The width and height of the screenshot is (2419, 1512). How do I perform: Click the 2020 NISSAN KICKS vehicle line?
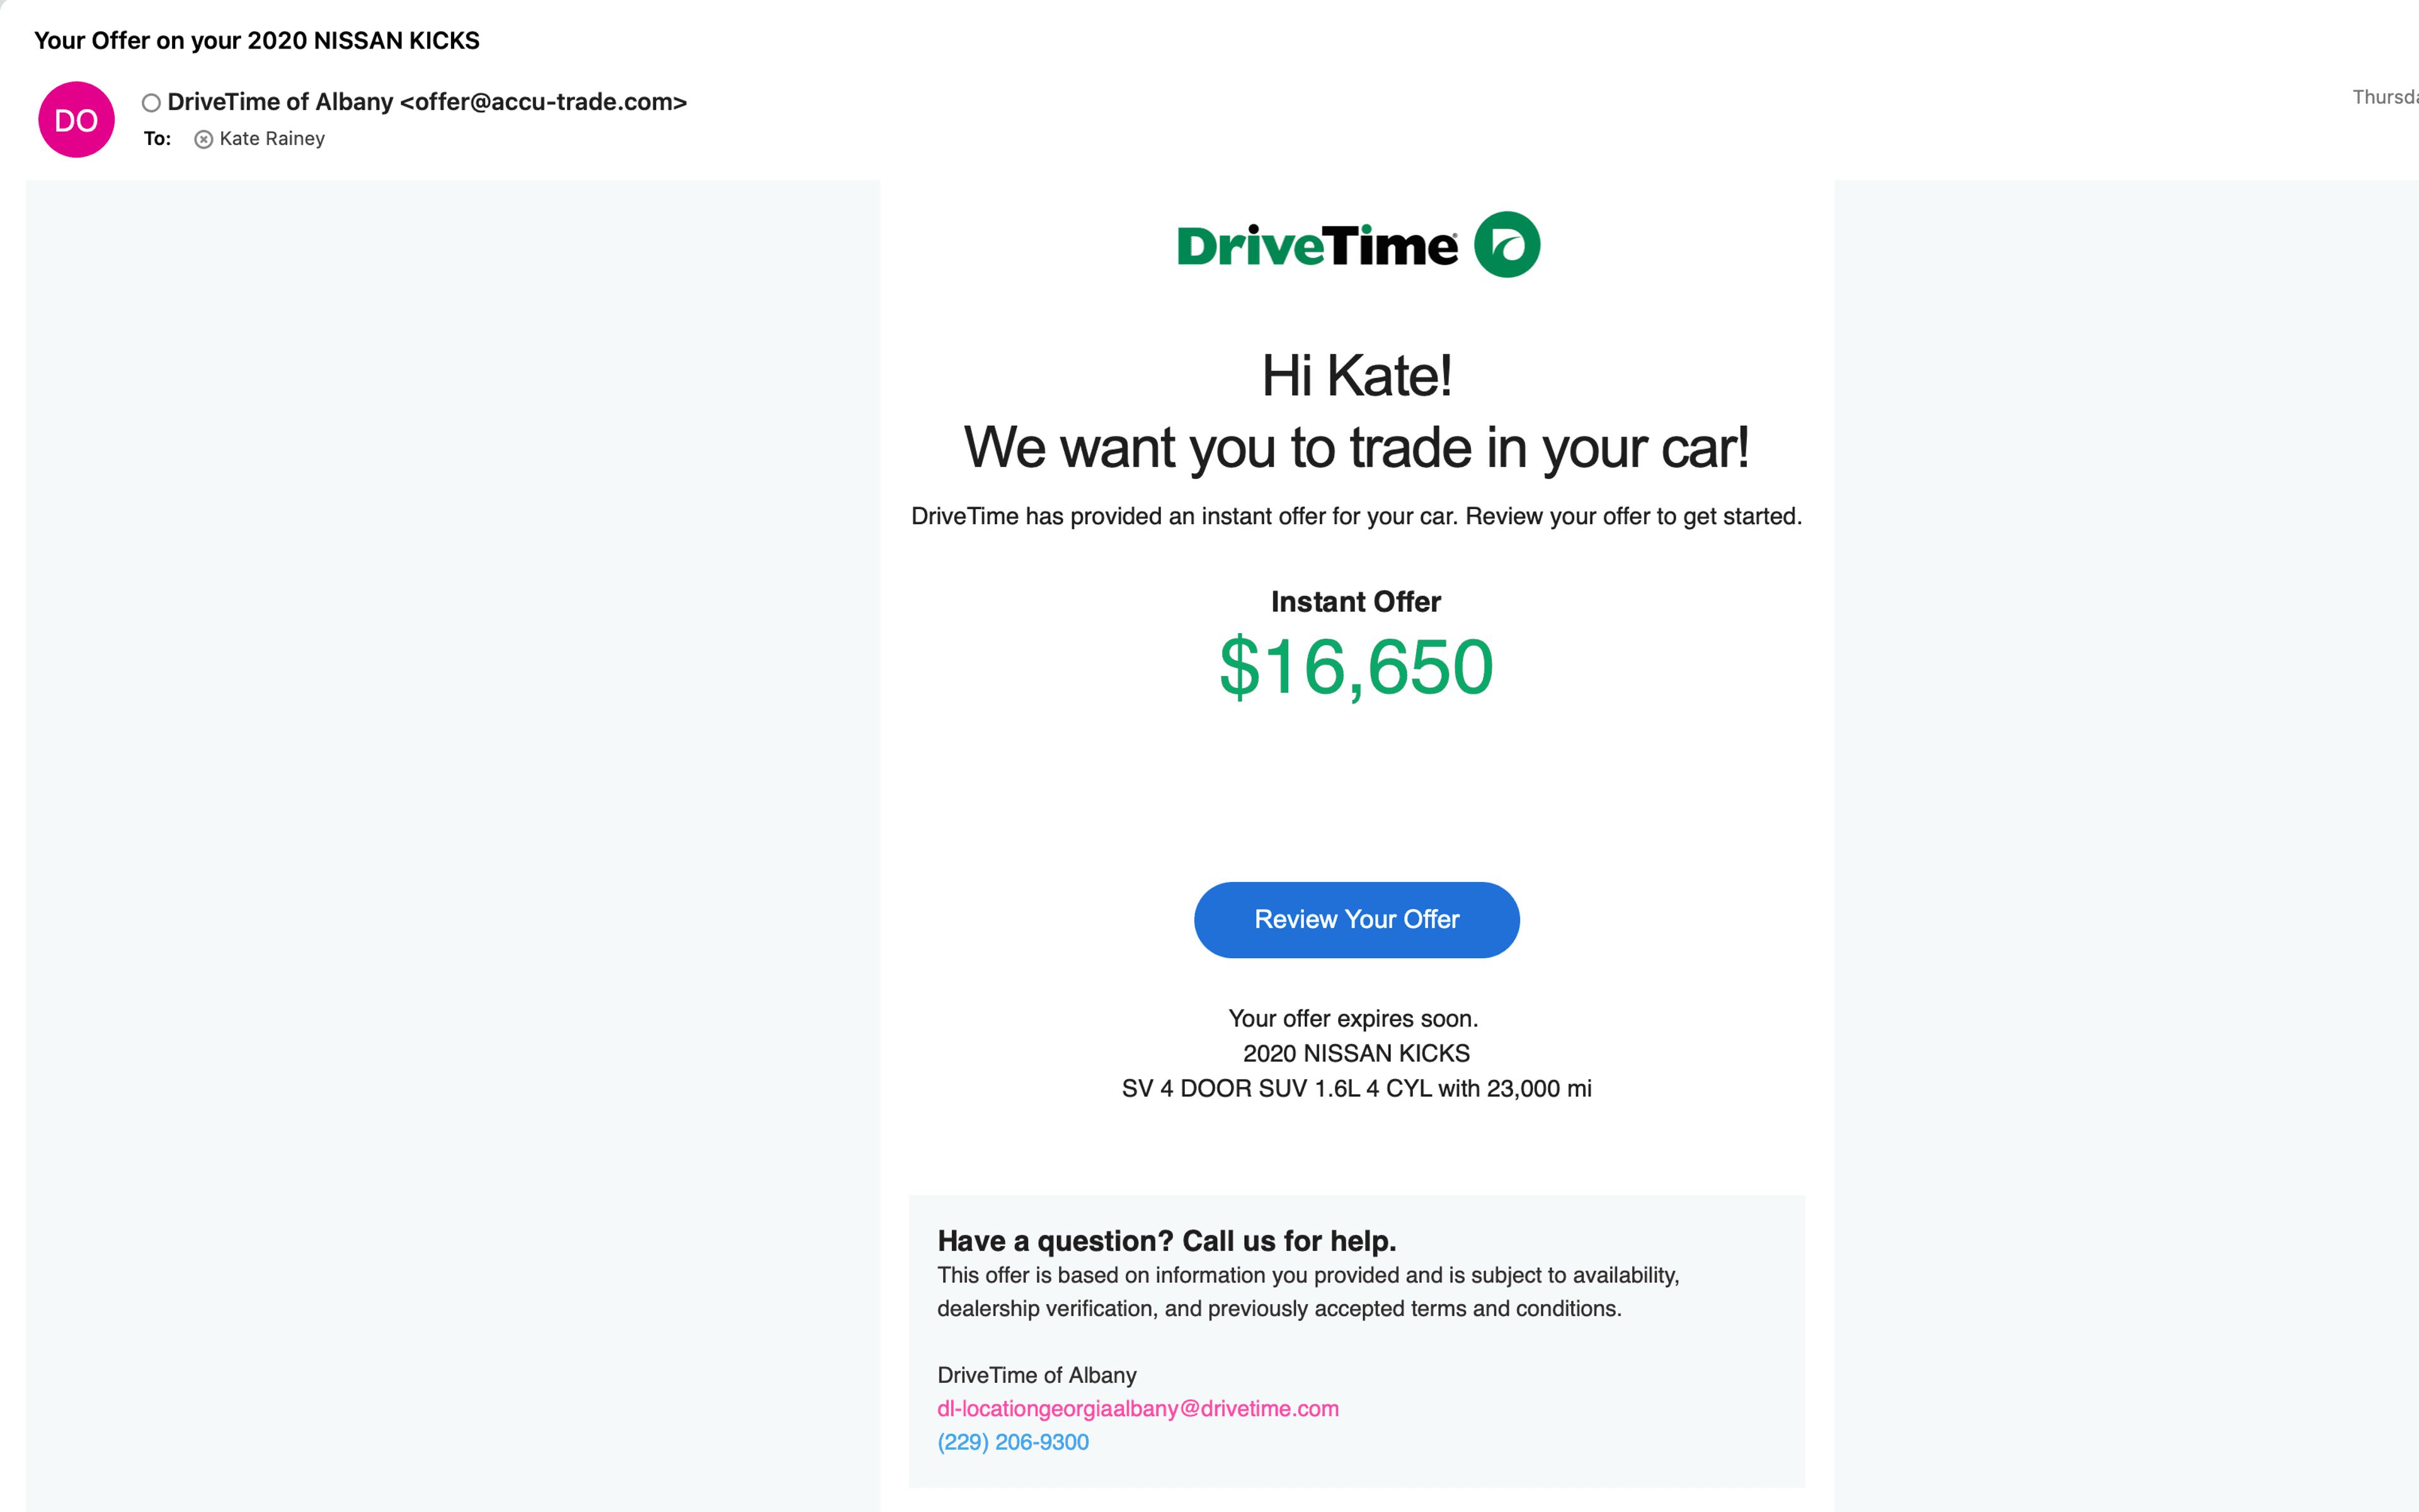point(1356,1054)
